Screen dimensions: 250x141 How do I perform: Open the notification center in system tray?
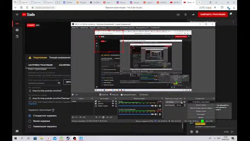click(x=233, y=138)
